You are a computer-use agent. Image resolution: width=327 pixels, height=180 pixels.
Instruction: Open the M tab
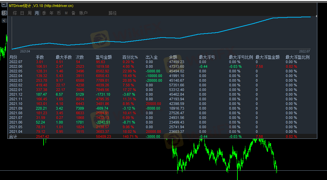[x=66, y=13]
